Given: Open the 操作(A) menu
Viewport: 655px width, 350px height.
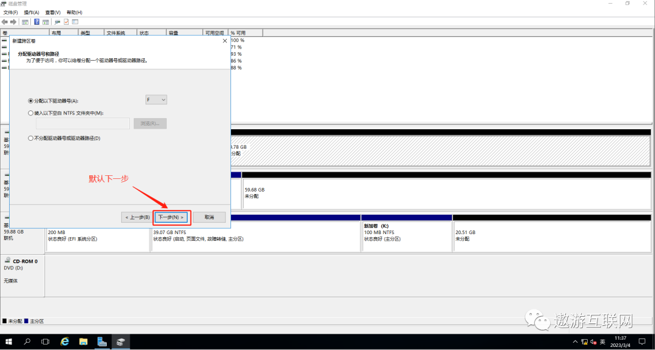Looking at the screenshot, I should [32, 13].
